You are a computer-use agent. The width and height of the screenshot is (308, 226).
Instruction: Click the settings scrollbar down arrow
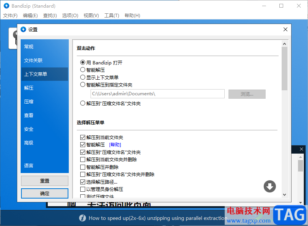tap(284, 195)
